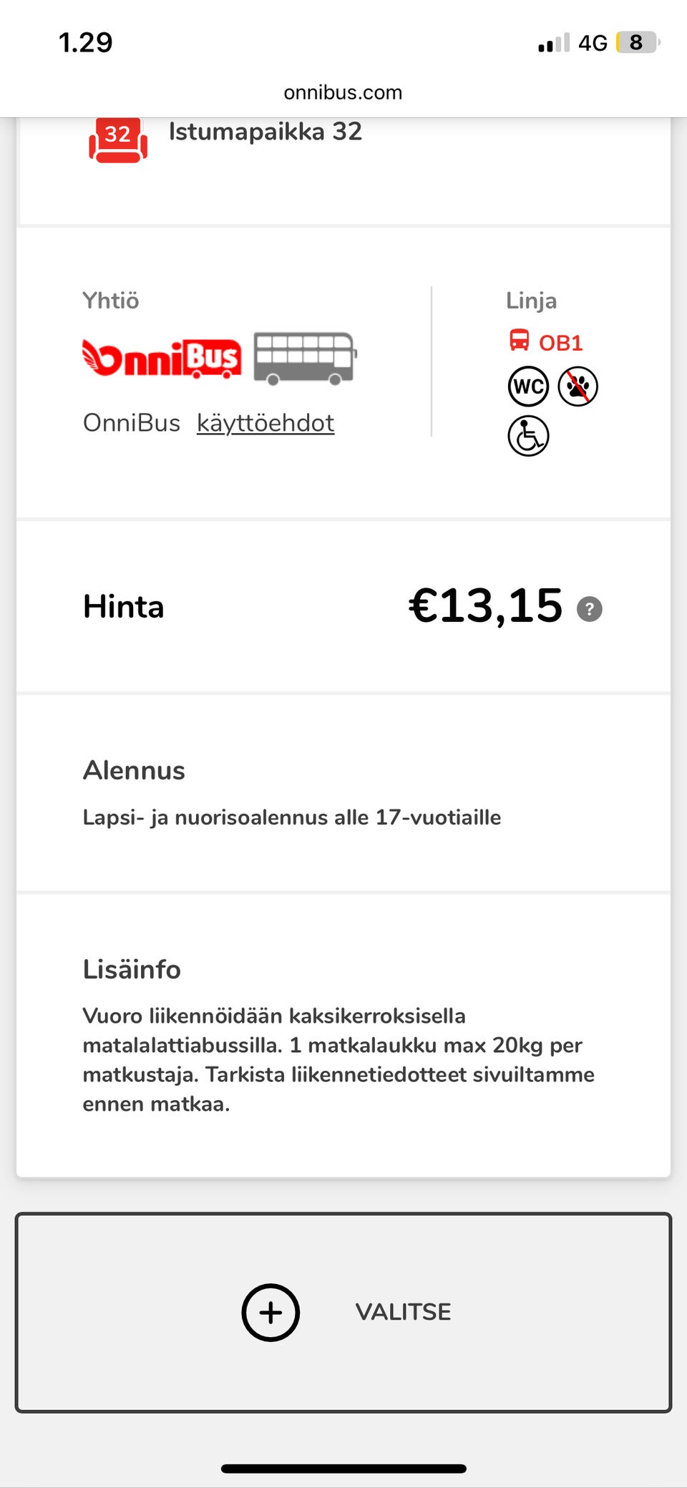Screen dimensions: 687x1488
Task: Click the red OnniBus logo
Action: click(x=162, y=357)
